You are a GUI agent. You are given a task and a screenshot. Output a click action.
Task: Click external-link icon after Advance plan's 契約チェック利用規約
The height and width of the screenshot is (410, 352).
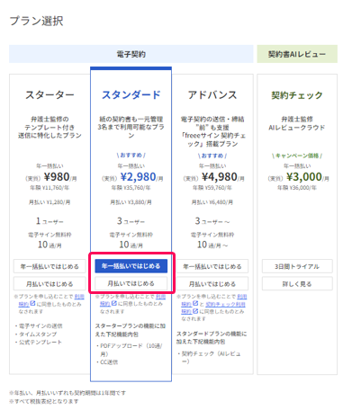click(x=195, y=311)
